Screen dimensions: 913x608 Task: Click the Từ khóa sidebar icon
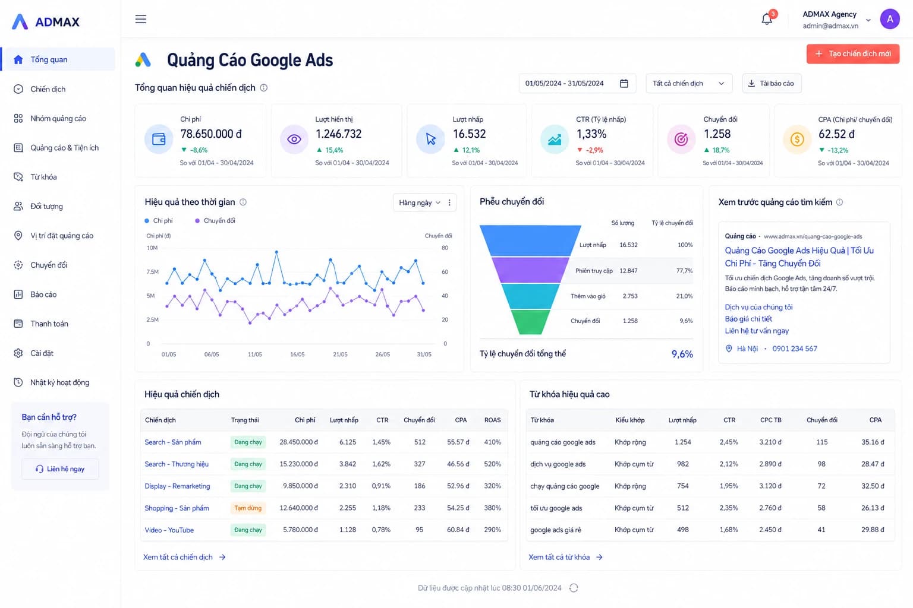(18, 177)
